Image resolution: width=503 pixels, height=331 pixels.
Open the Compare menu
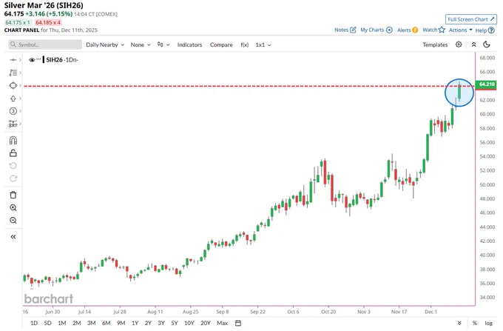(x=221, y=44)
